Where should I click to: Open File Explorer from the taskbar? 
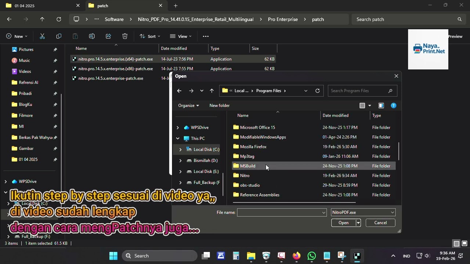point(251,256)
